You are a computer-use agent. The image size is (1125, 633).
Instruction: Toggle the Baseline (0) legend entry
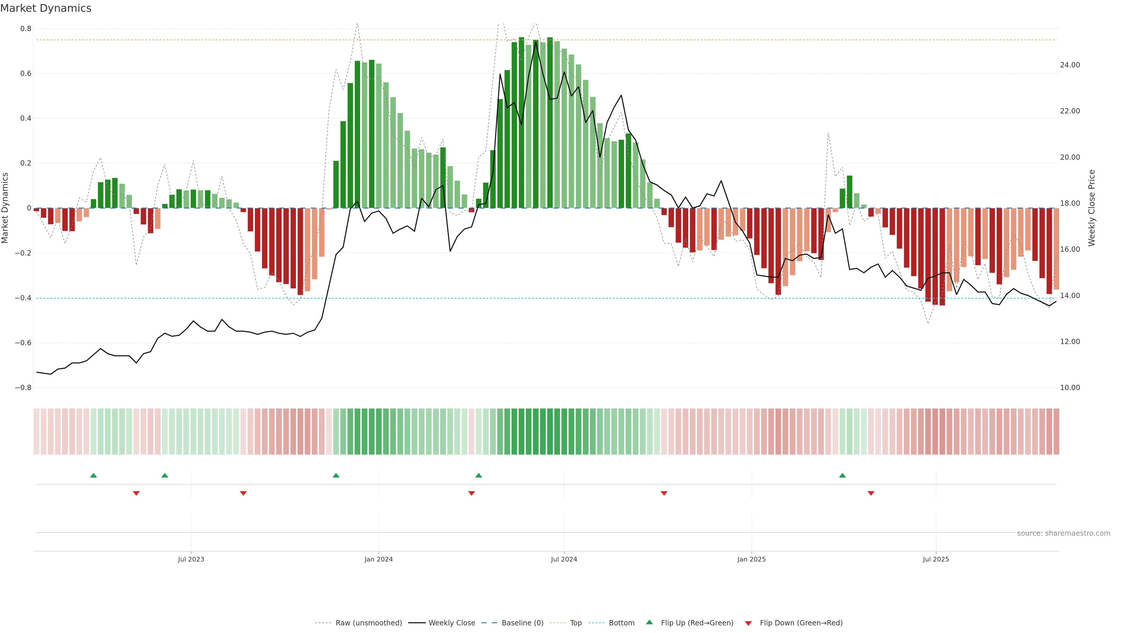click(x=522, y=623)
